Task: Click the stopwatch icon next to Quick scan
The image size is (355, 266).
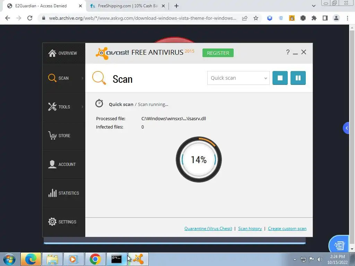Action: click(99, 103)
